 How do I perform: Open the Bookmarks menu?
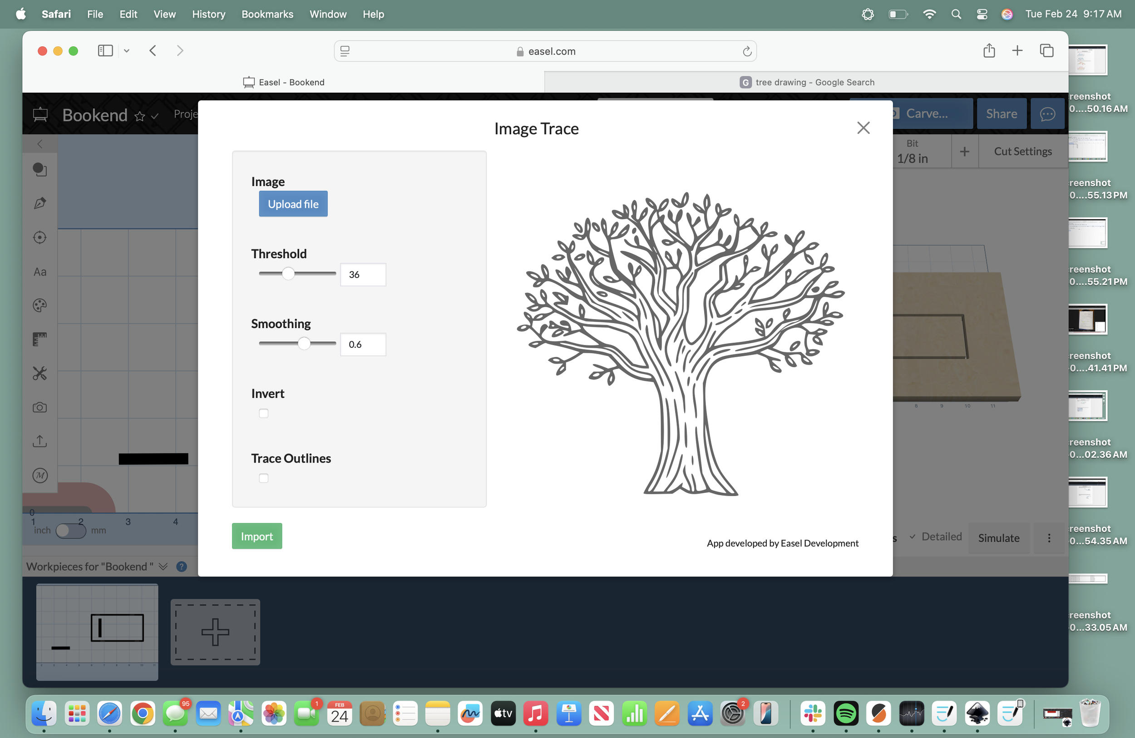coord(267,15)
